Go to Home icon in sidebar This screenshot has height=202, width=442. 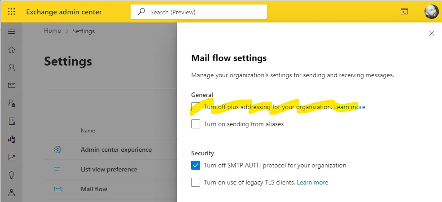pos(12,50)
